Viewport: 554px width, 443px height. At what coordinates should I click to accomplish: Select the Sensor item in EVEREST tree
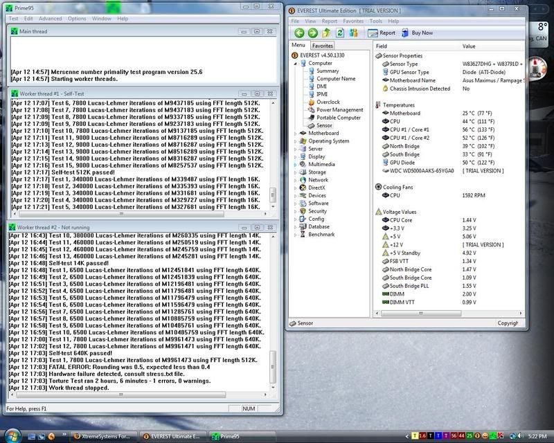click(324, 125)
